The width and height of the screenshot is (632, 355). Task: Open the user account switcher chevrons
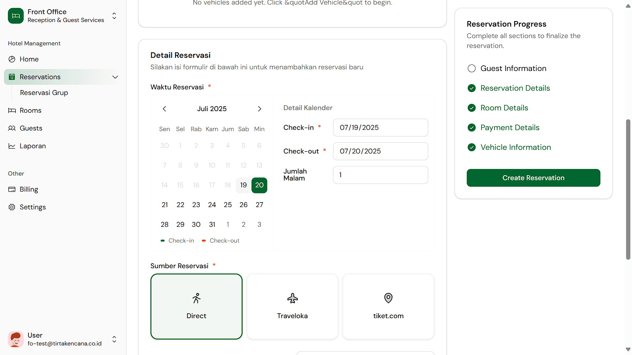click(x=114, y=340)
